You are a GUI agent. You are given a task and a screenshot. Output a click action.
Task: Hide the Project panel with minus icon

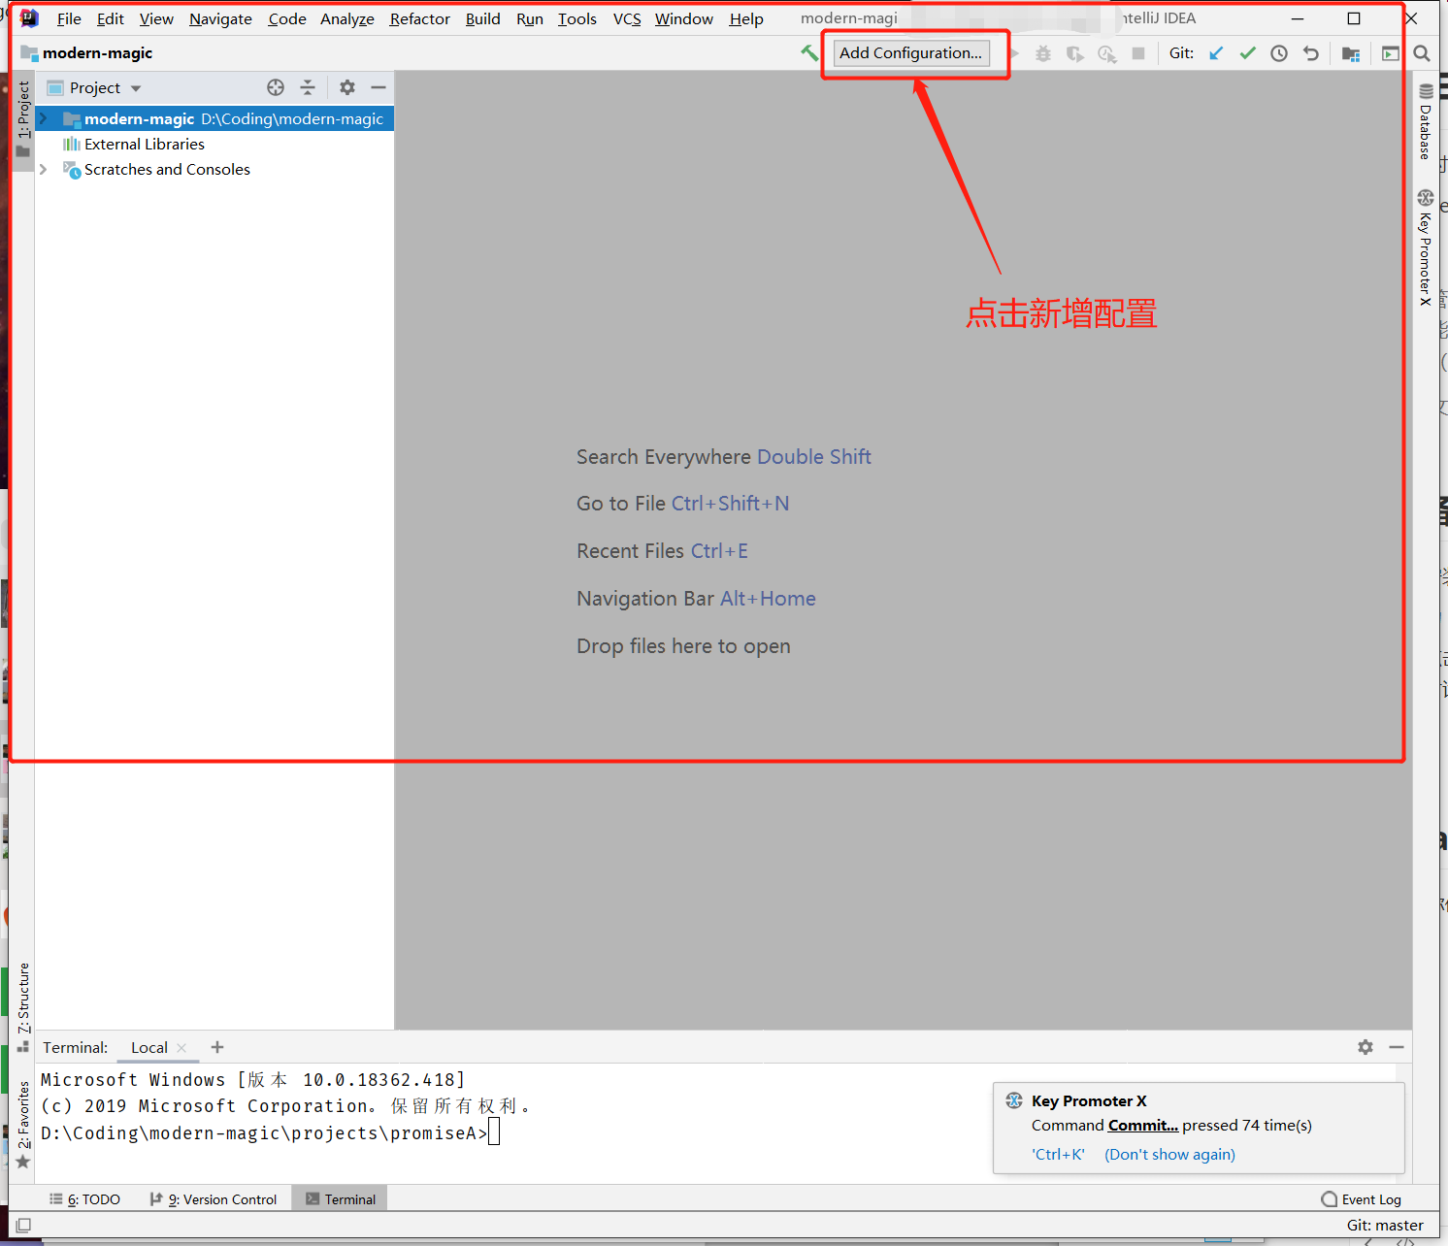point(378,87)
